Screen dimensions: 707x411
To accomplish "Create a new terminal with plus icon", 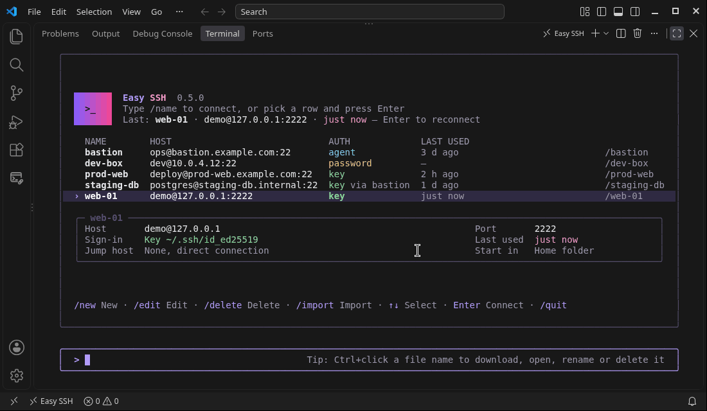I will (x=595, y=33).
